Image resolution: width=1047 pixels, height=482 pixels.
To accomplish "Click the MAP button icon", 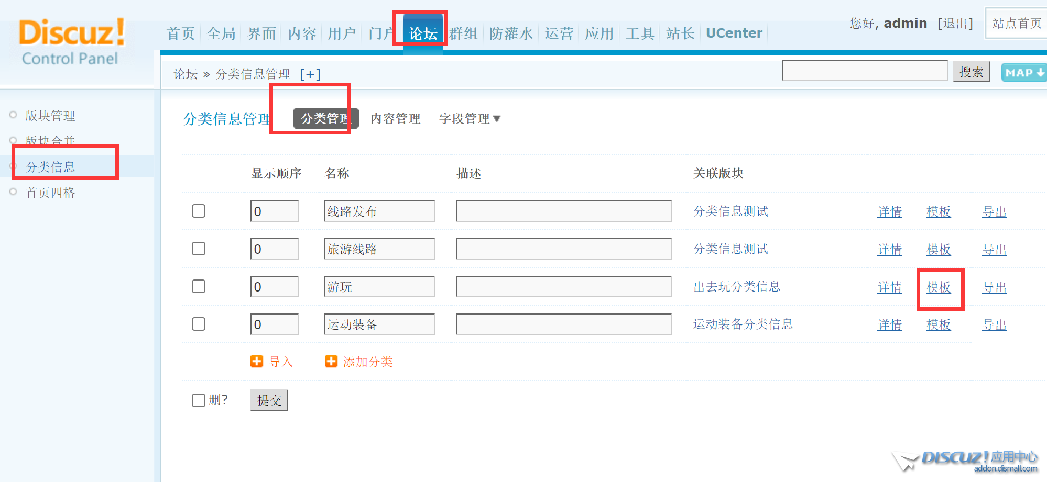I will click(x=1024, y=72).
